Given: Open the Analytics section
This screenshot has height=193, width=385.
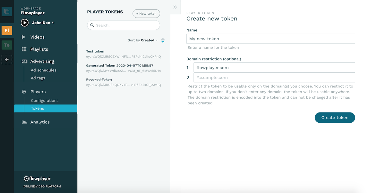Looking at the screenshot, I should (40, 122).
